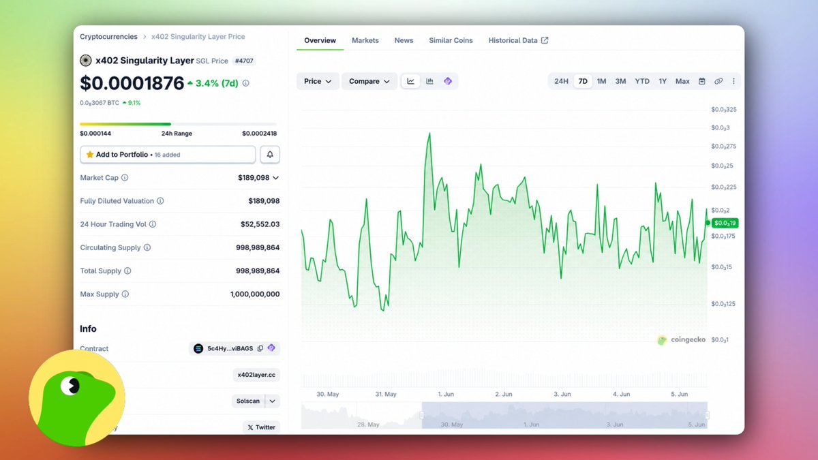818x460 pixels.
Task: Click the purple icon next to contract address
Action: click(271, 348)
